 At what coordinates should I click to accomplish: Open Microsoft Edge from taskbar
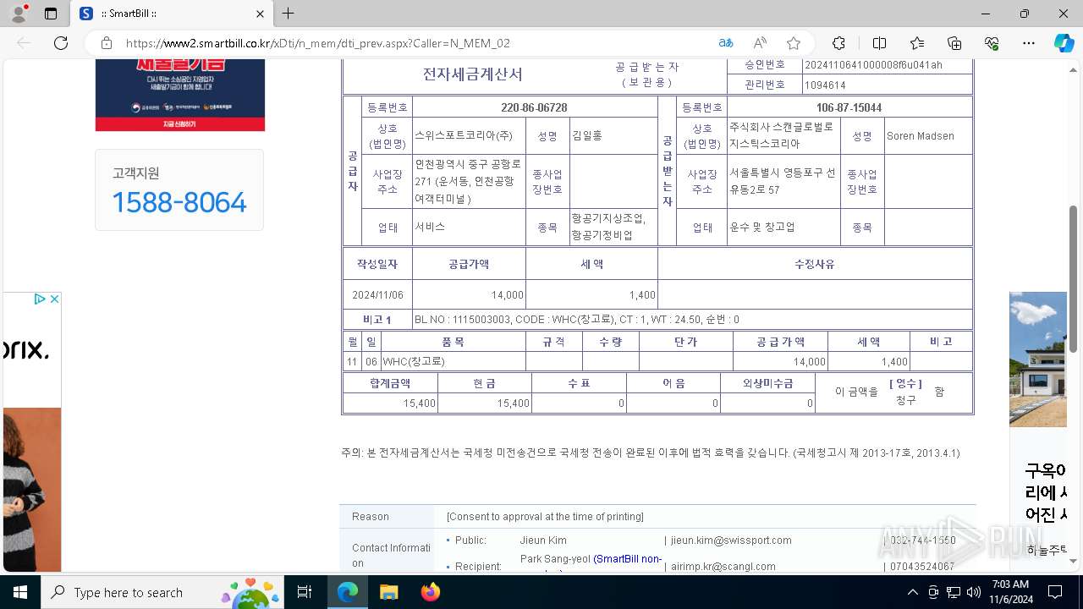click(348, 592)
